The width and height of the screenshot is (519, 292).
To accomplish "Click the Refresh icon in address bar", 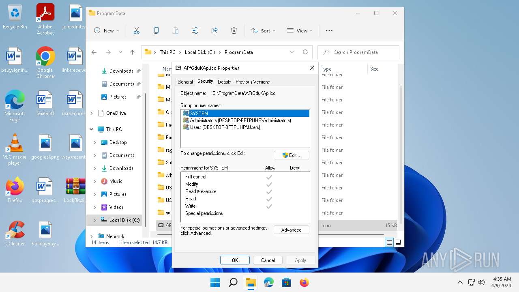I will (x=305, y=52).
